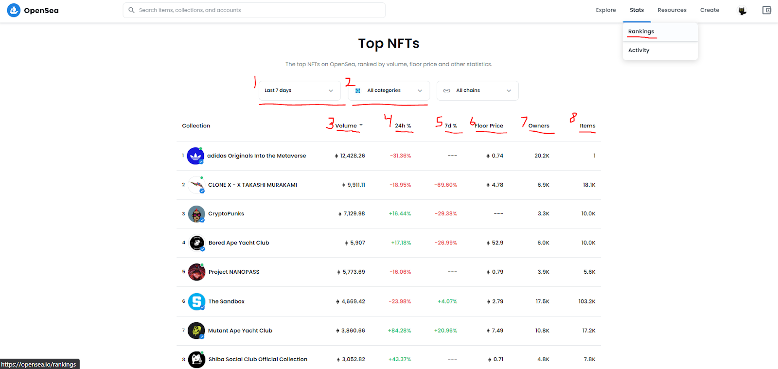The width and height of the screenshot is (778, 369).
Task: Click adidas owners count 20.2K
Action: coord(542,156)
